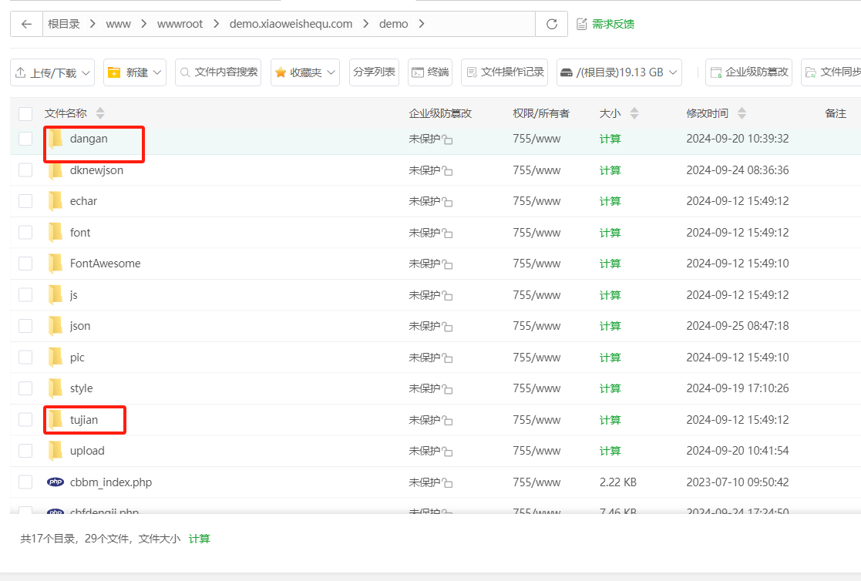Click the back arrow navigation icon
861x581 pixels.
(x=26, y=24)
